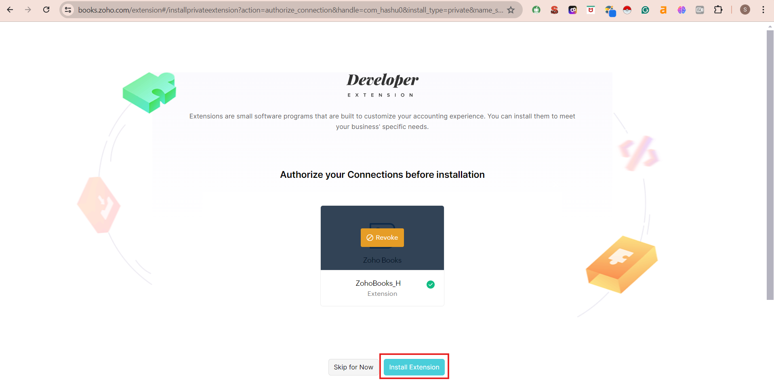Go forward in browser history
The image size is (774, 388).
click(28, 10)
